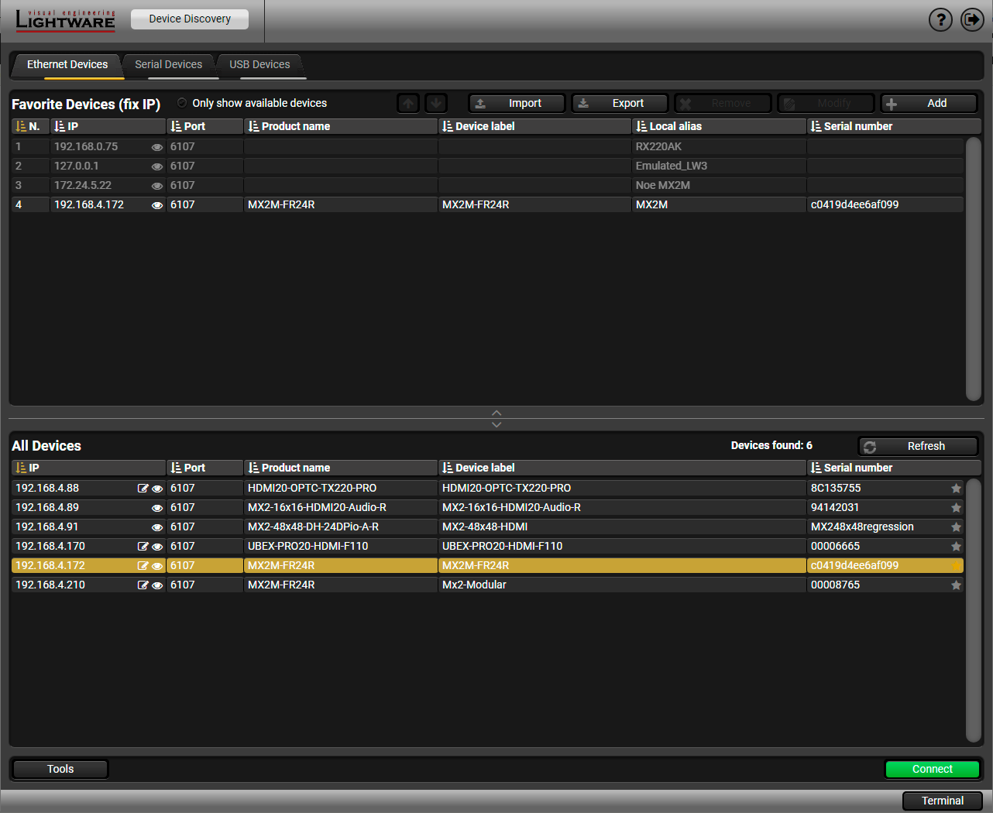
Task: Click the Modify button
Action: coord(826,103)
